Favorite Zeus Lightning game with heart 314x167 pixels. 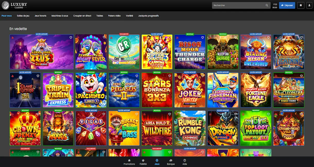301,38
